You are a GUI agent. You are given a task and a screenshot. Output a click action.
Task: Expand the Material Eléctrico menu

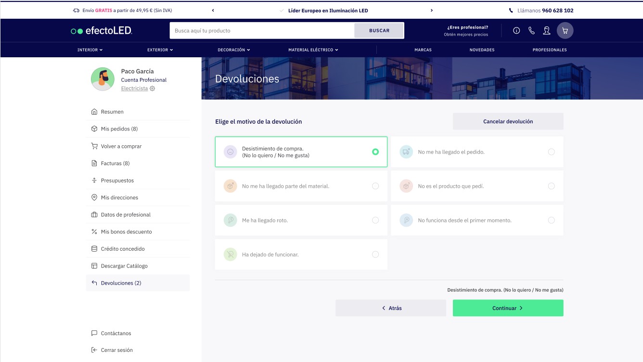[313, 50]
